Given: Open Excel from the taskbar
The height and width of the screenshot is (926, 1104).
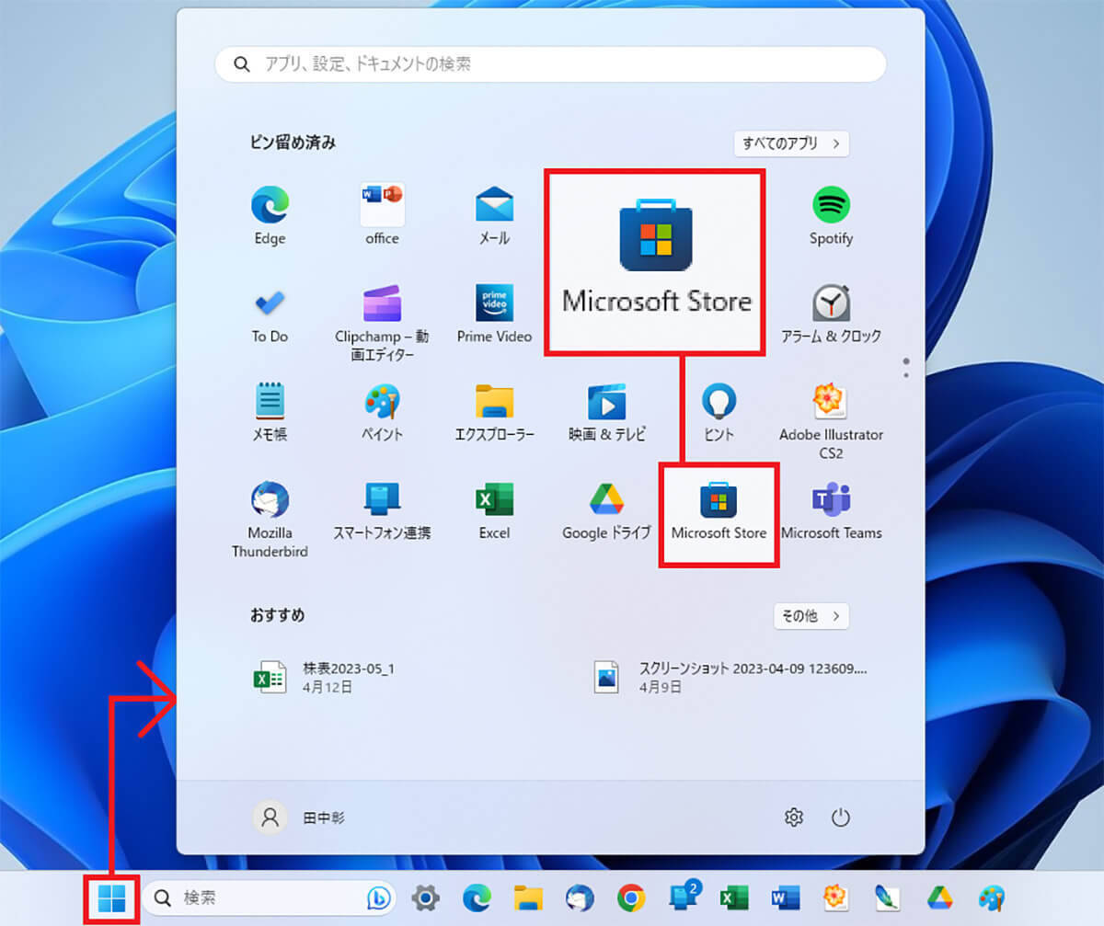Looking at the screenshot, I should [734, 897].
